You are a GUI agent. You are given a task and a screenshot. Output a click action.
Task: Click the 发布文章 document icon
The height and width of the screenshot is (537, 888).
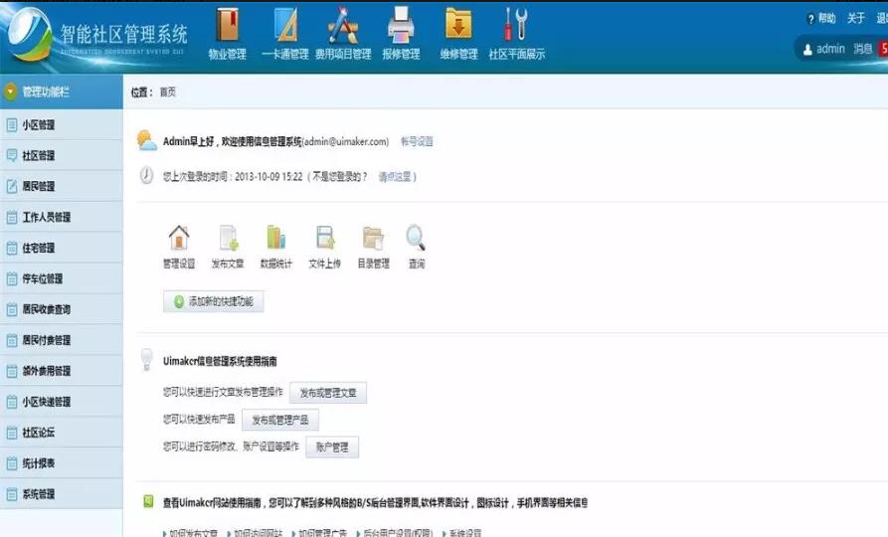point(229,238)
